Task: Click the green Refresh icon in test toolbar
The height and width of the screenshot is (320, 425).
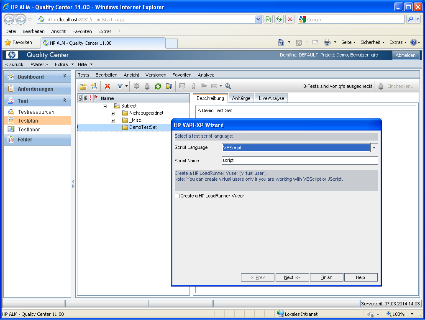Action: tap(158, 86)
